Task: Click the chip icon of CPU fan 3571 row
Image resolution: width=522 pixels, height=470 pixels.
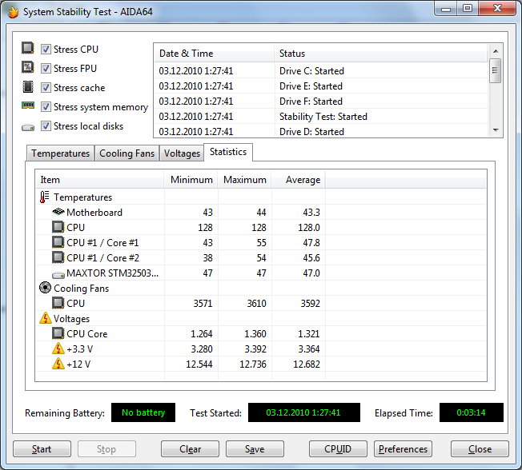Action: coord(58,303)
